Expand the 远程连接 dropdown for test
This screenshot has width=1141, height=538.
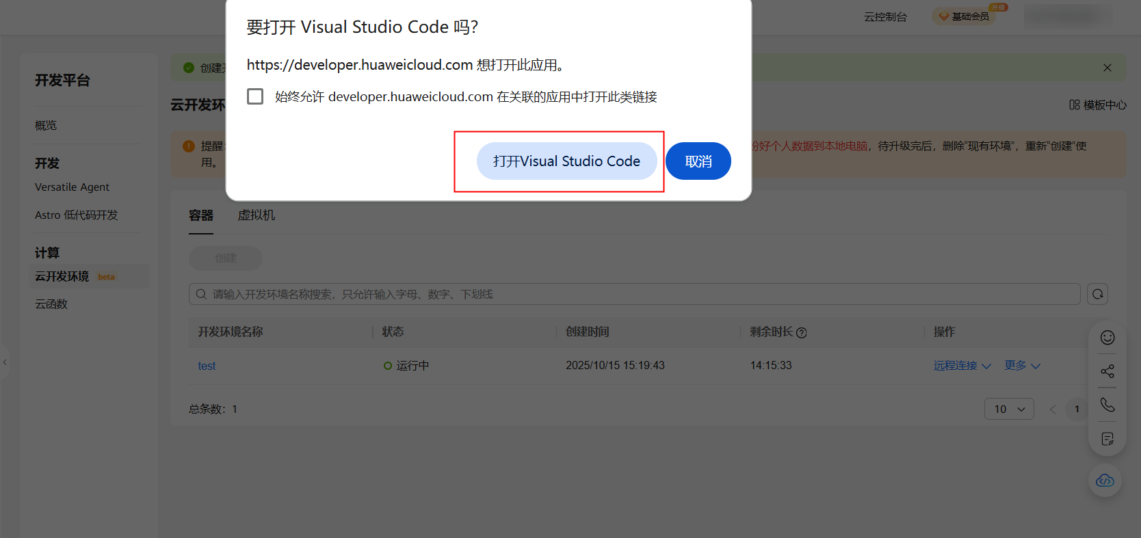coord(962,366)
